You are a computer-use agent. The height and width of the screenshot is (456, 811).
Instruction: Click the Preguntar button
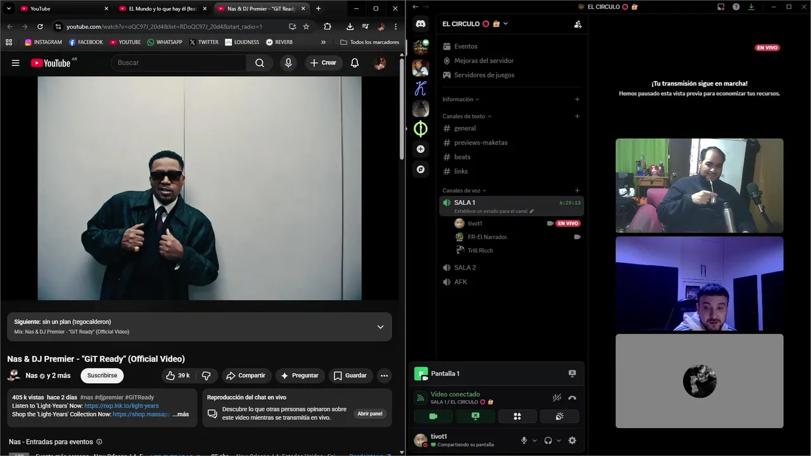(300, 376)
